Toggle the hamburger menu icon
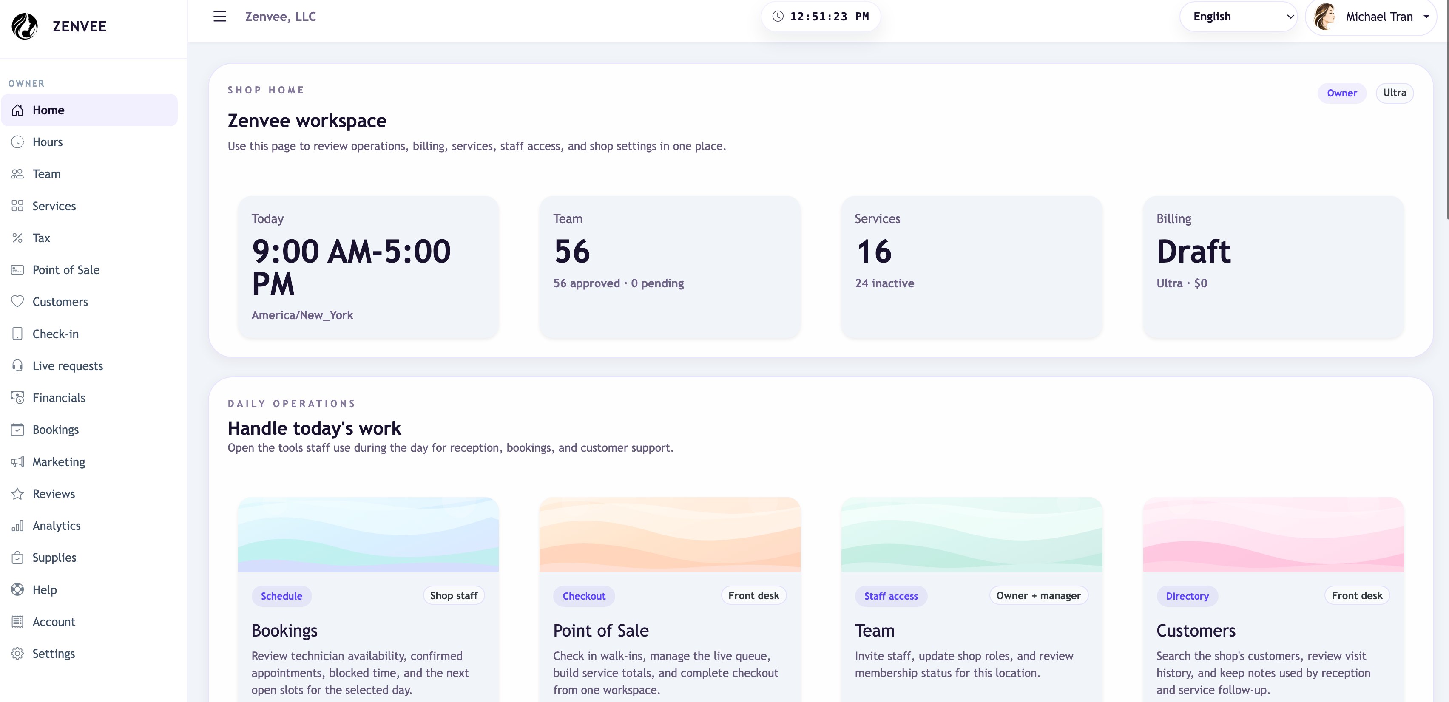 (x=219, y=16)
